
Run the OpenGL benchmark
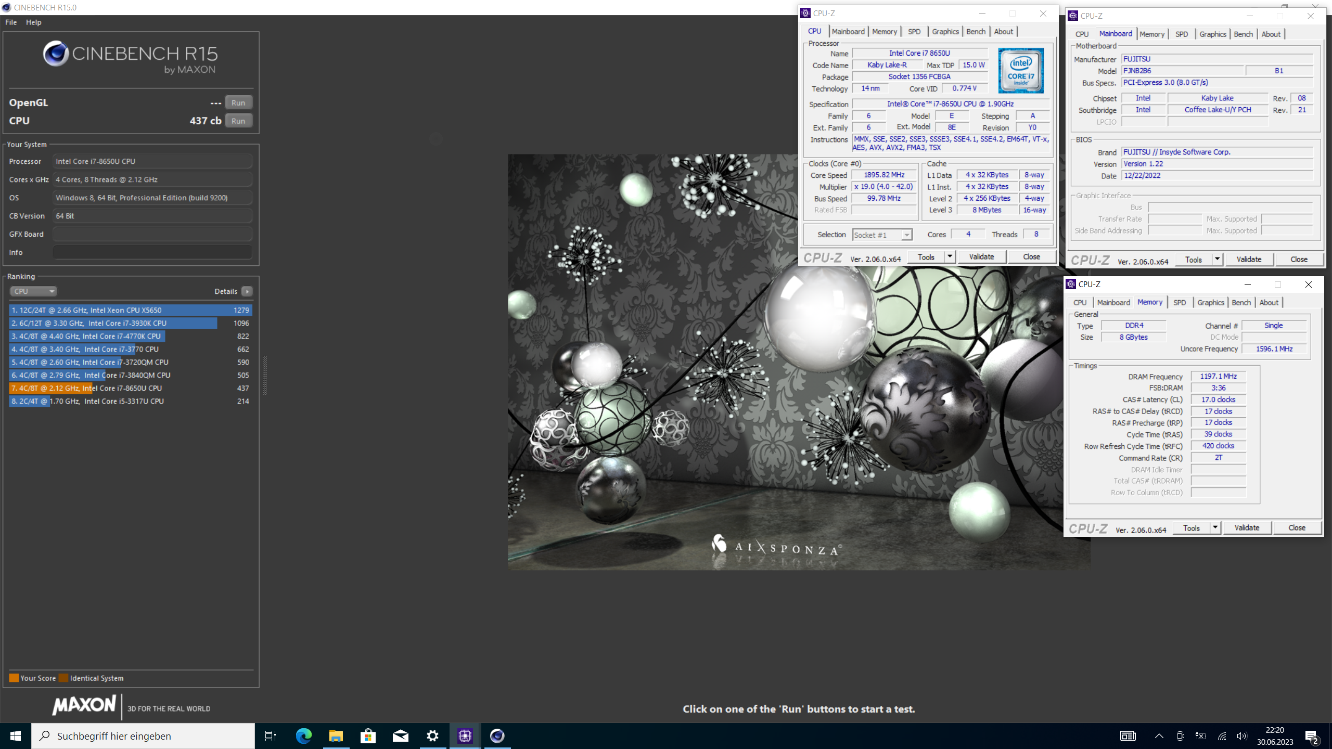[x=238, y=102]
